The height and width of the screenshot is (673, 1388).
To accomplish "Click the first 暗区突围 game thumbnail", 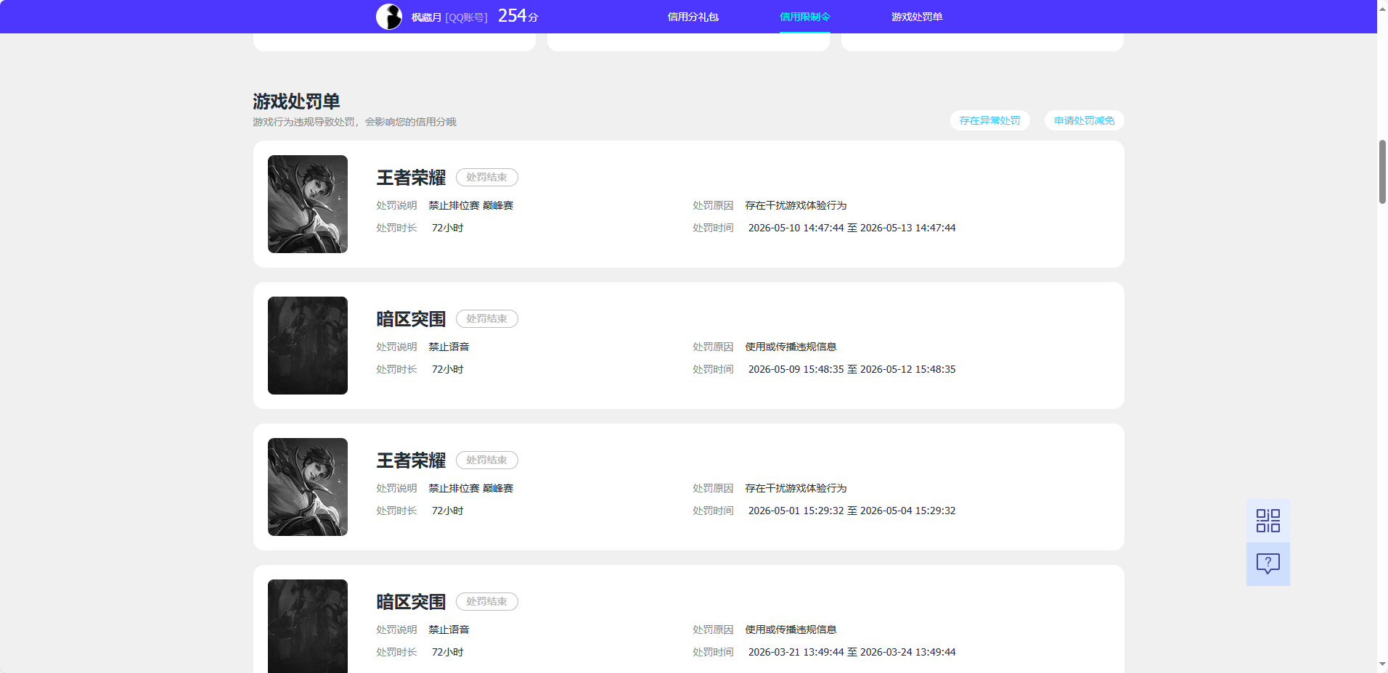I will pos(308,345).
